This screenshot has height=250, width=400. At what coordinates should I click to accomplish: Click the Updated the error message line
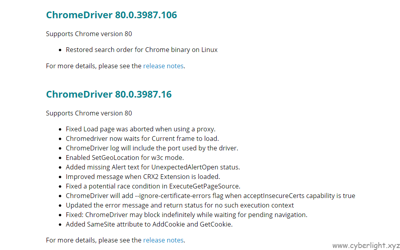pyautogui.click(x=180, y=205)
